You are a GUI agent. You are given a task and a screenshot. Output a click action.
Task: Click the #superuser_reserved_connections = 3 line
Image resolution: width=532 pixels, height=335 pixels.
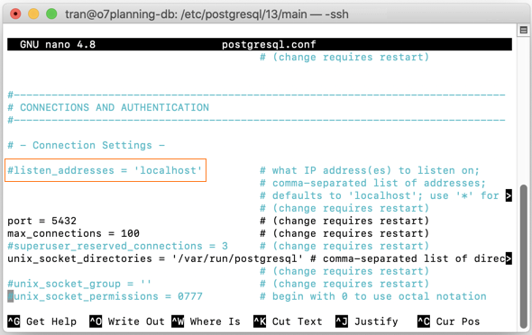click(117, 246)
